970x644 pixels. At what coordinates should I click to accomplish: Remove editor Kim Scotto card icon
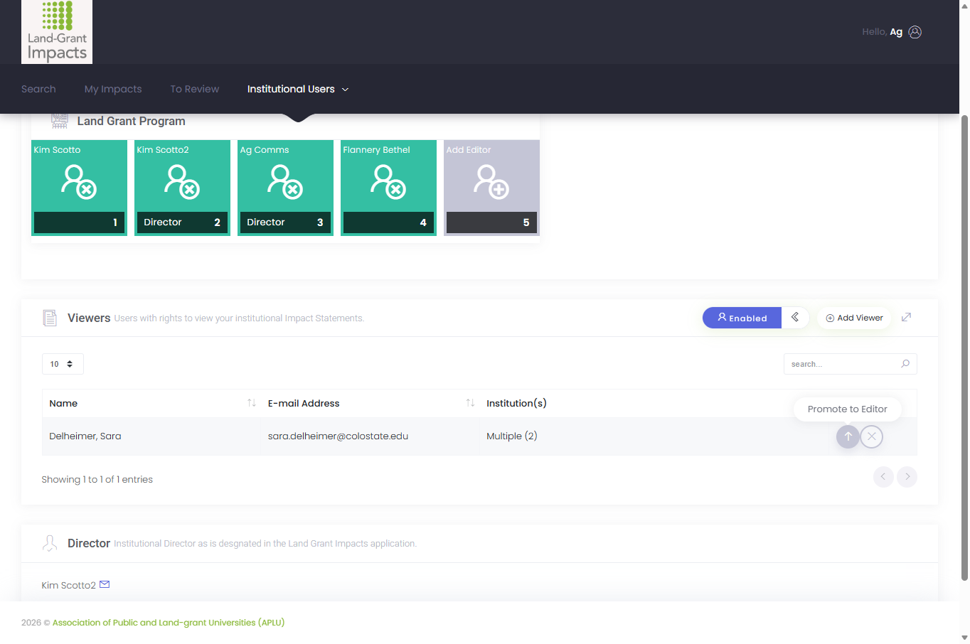pos(79,181)
